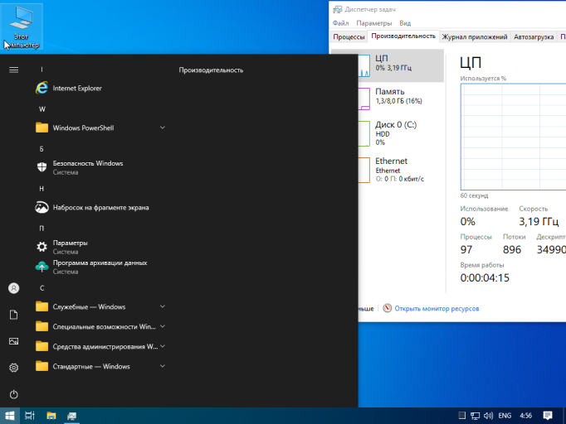The width and height of the screenshot is (566, 424).
Task: Click the CPU usage graph
Action: point(513,137)
